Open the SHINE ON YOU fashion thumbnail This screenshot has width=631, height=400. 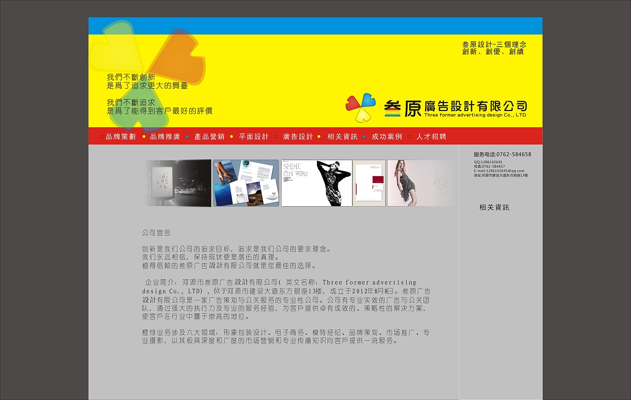[x=316, y=183]
